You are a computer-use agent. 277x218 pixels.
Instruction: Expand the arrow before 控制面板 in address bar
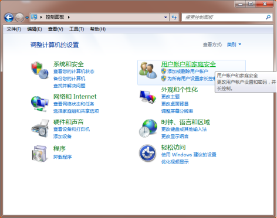click(x=41, y=17)
